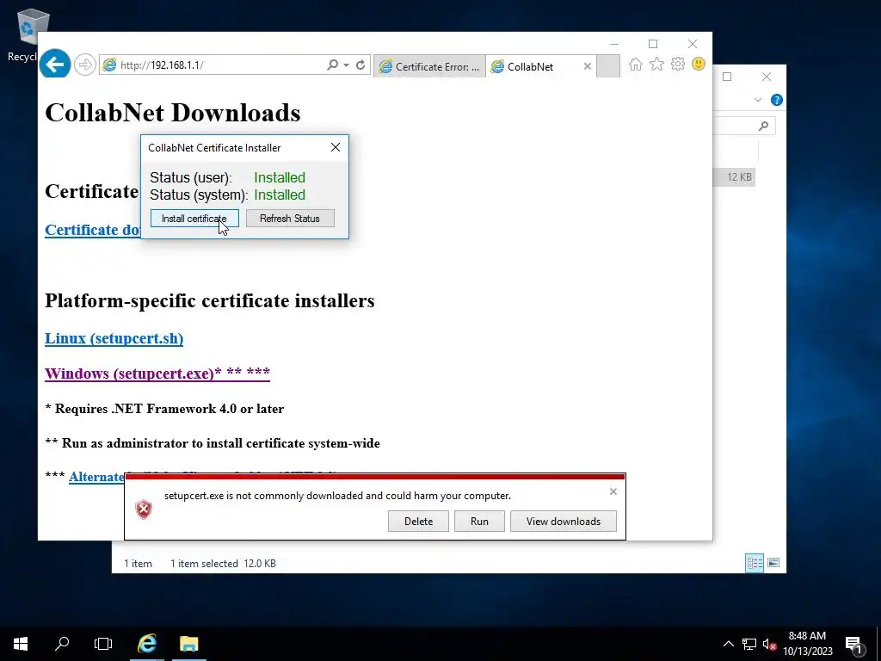Image resolution: width=881 pixels, height=661 pixels.
Task: Click '1 item selected 12.0 KB' status text
Action: pyautogui.click(x=223, y=563)
